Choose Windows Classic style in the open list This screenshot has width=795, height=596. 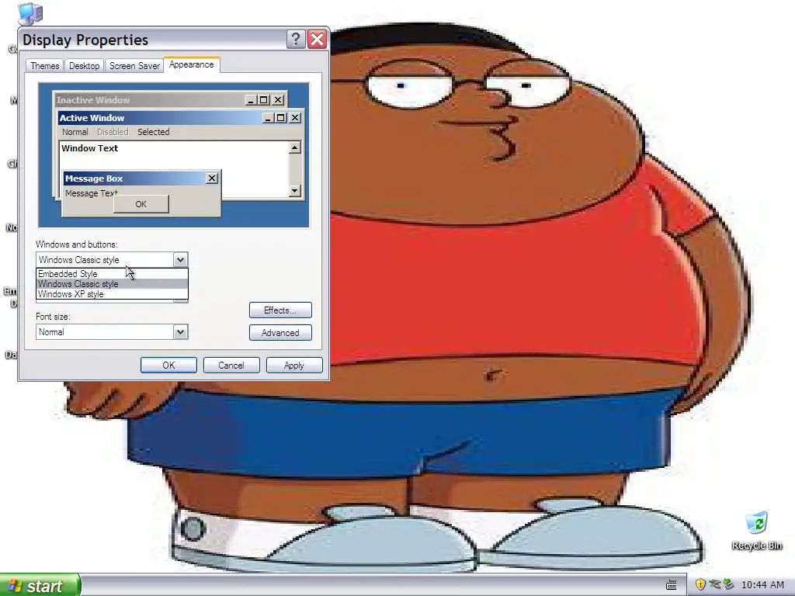point(112,284)
